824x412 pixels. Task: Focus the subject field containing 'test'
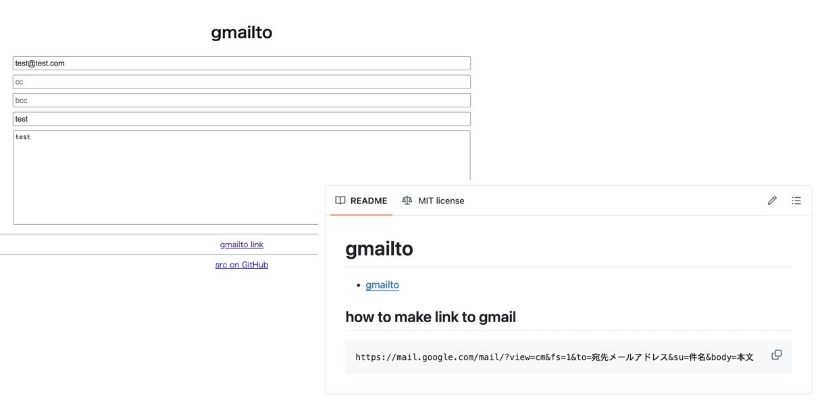242,119
